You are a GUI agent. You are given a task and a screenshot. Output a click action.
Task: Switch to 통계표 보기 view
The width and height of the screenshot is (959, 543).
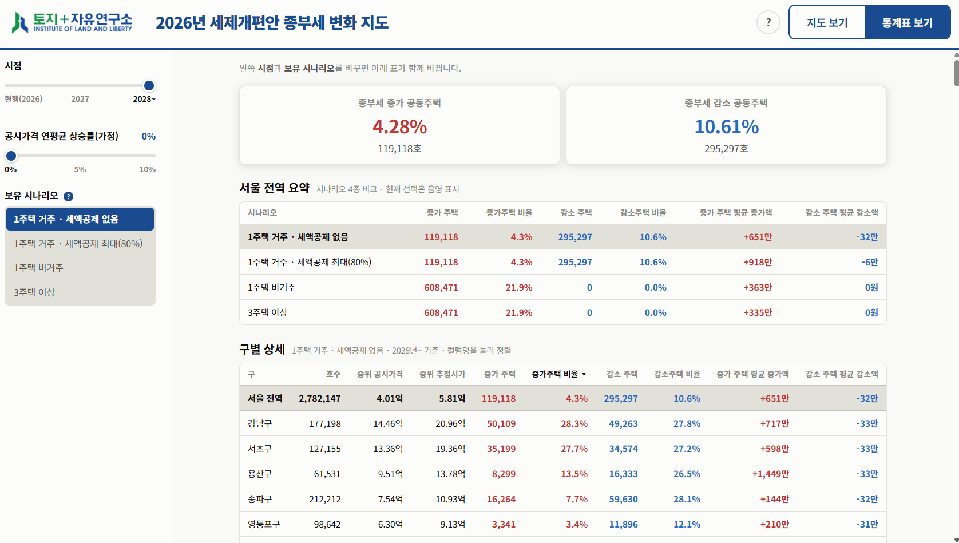coord(908,23)
